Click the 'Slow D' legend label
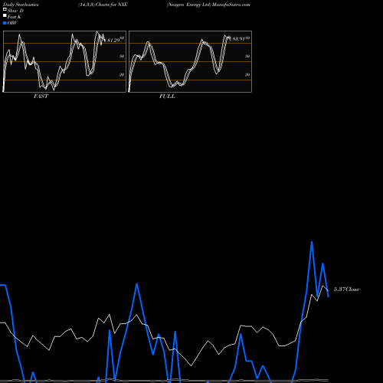Screen dimensions: 383x383 (15, 11)
